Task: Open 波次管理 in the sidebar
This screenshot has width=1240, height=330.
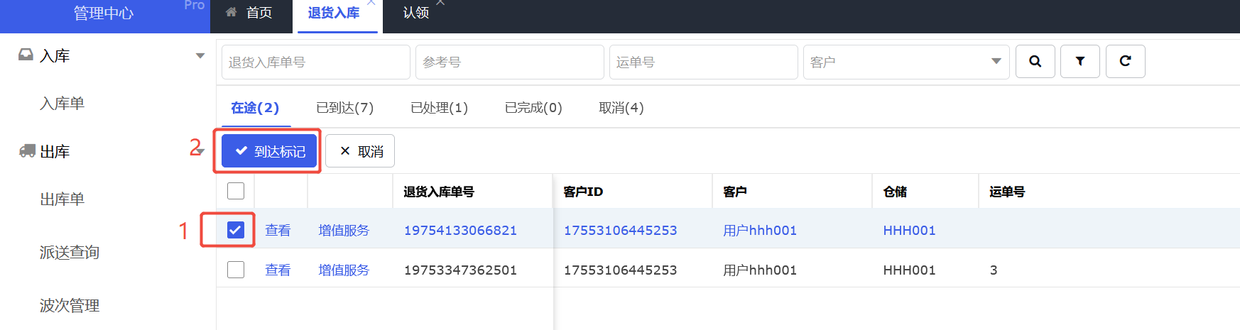Action: pos(70,306)
